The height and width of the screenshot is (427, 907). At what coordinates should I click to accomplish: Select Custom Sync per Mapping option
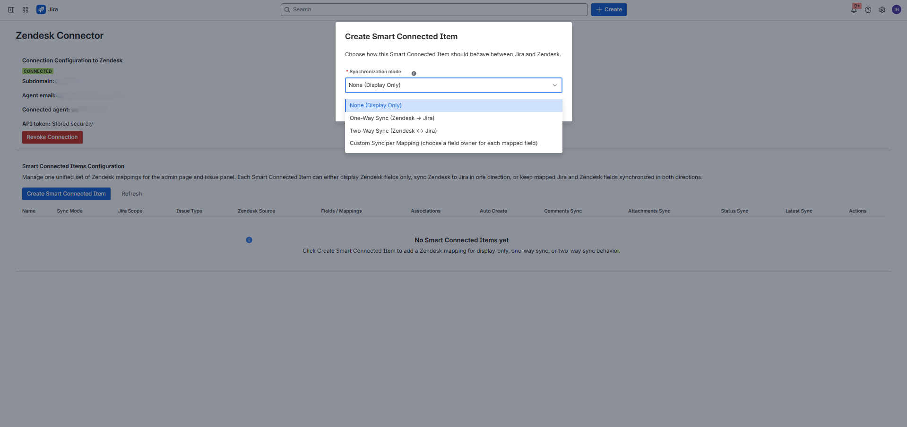[454, 143]
